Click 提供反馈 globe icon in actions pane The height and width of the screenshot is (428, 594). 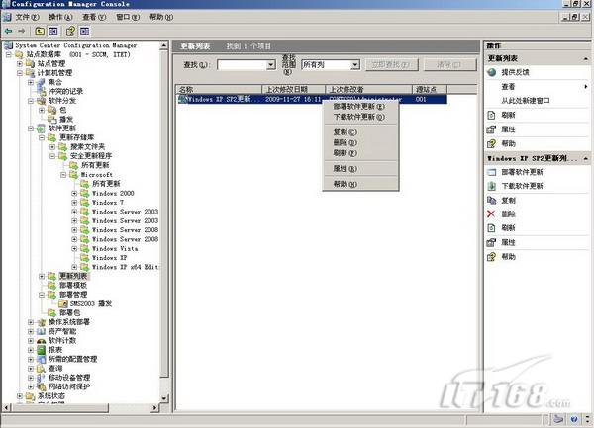point(492,72)
